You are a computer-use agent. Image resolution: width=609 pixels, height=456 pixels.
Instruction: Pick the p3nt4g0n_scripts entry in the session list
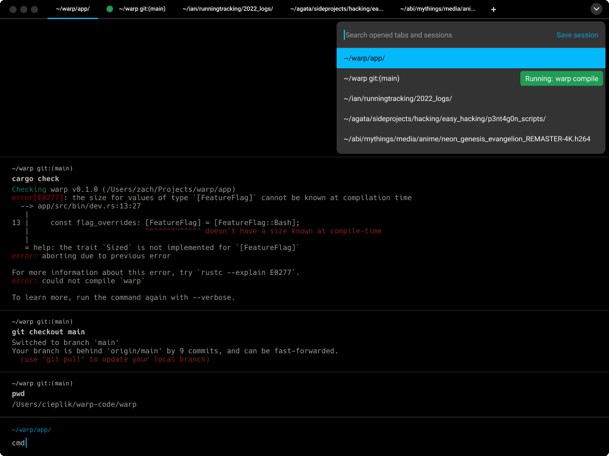tap(444, 119)
